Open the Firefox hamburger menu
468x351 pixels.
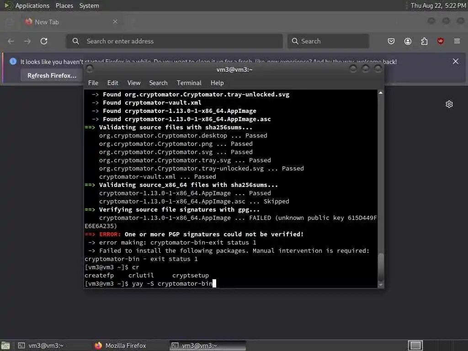[x=457, y=41]
